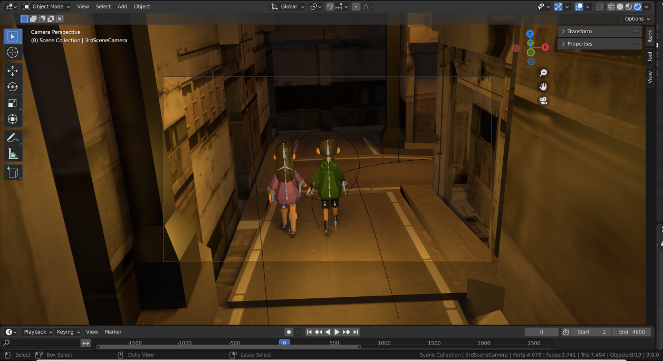Switch to the View sidebar tab

[x=650, y=77]
